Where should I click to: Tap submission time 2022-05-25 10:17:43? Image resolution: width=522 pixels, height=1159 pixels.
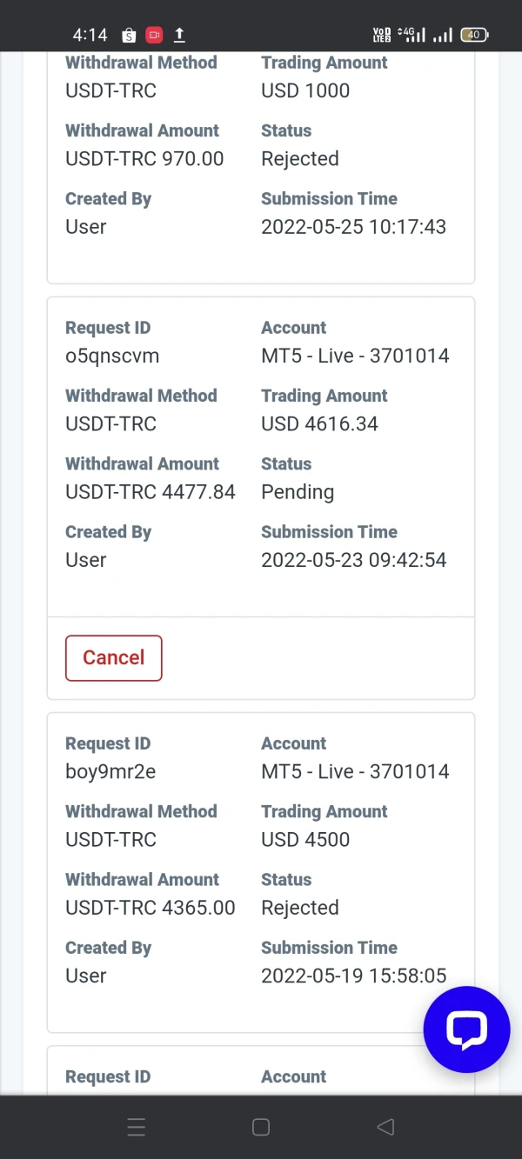353,227
